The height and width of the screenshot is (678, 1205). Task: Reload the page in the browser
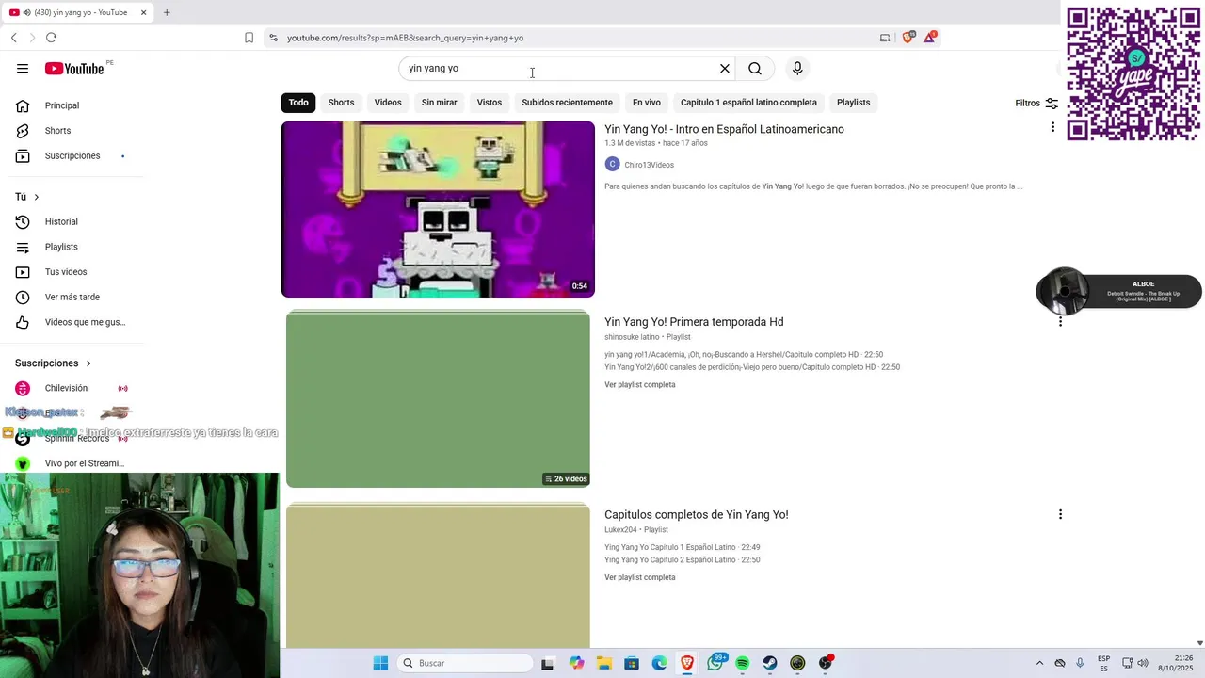click(51, 38)
